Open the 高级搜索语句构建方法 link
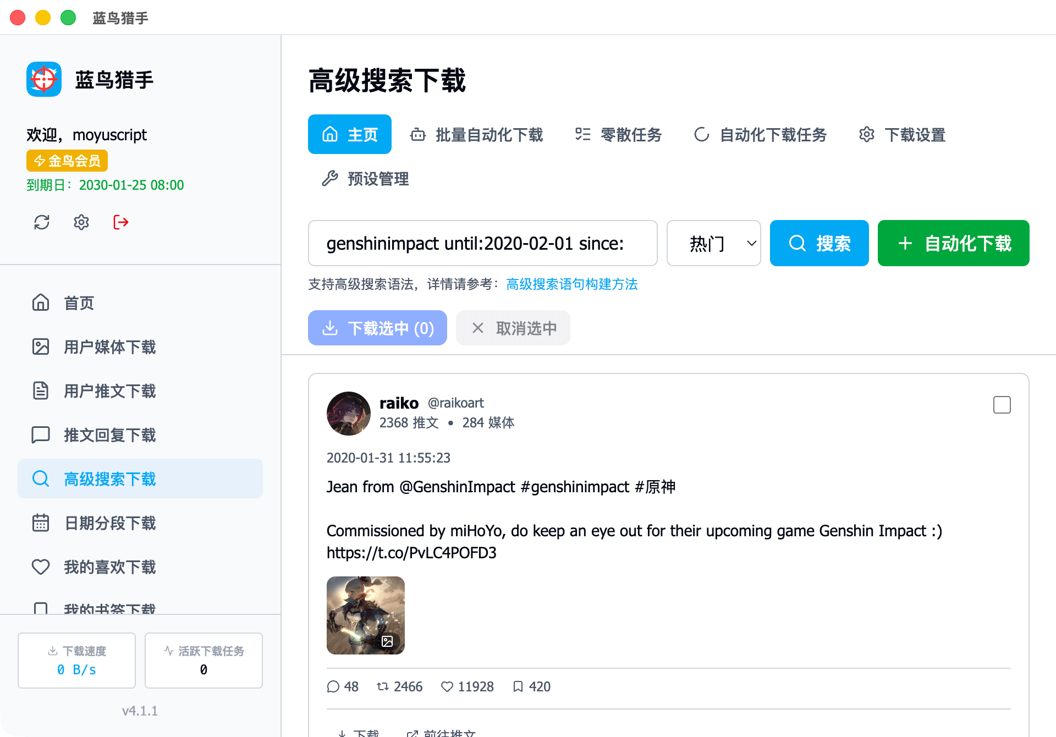 571,284
